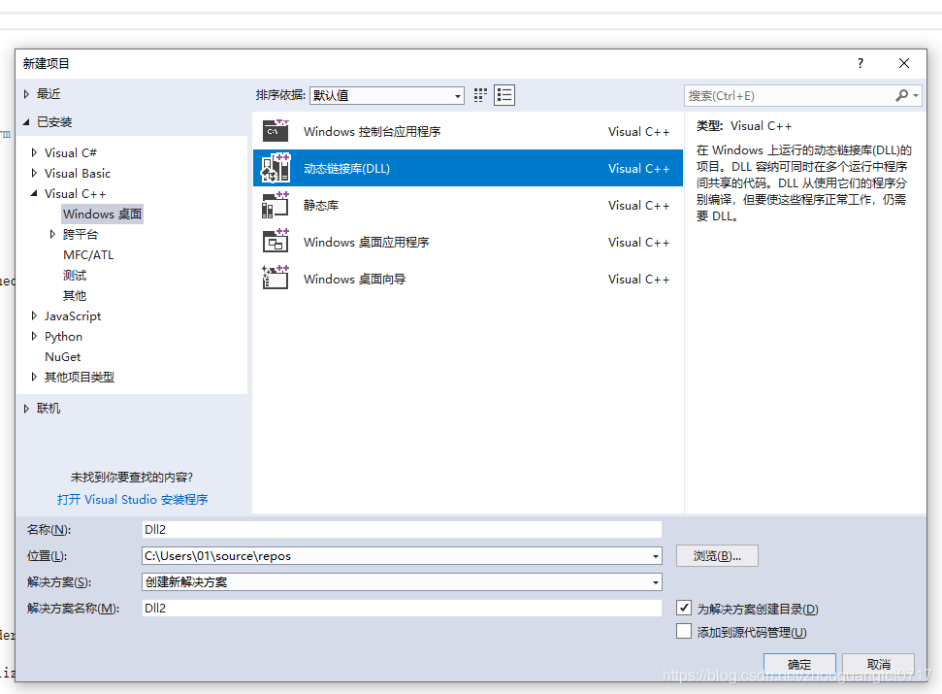
Task: Open the 位置 path dropdown
Action: point(656,556)
